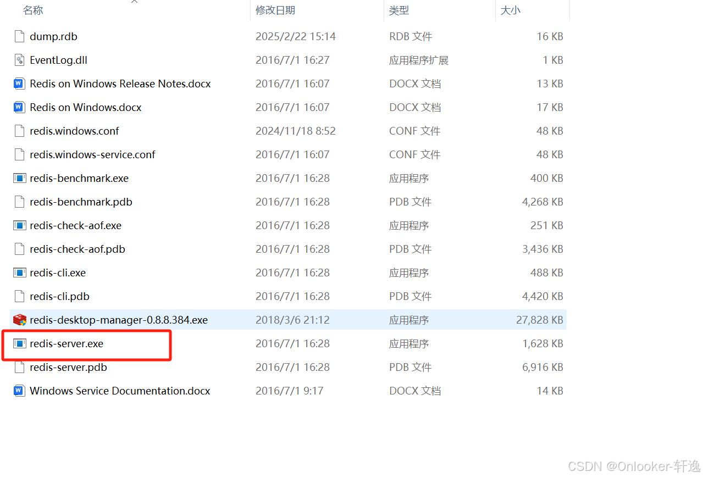
Task: Select file name EventLog.dll
Action: point(58,60)
